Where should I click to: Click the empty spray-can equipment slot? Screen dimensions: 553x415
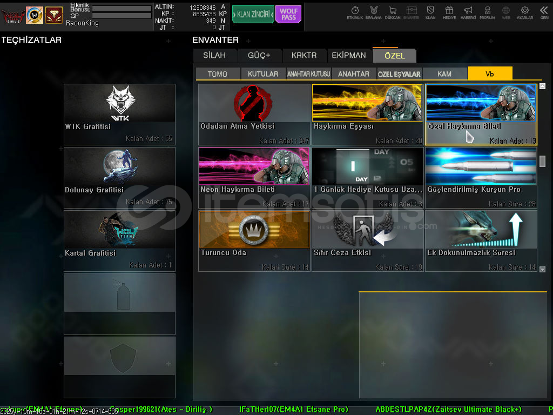pyautogui.click(x=119, y=304)
